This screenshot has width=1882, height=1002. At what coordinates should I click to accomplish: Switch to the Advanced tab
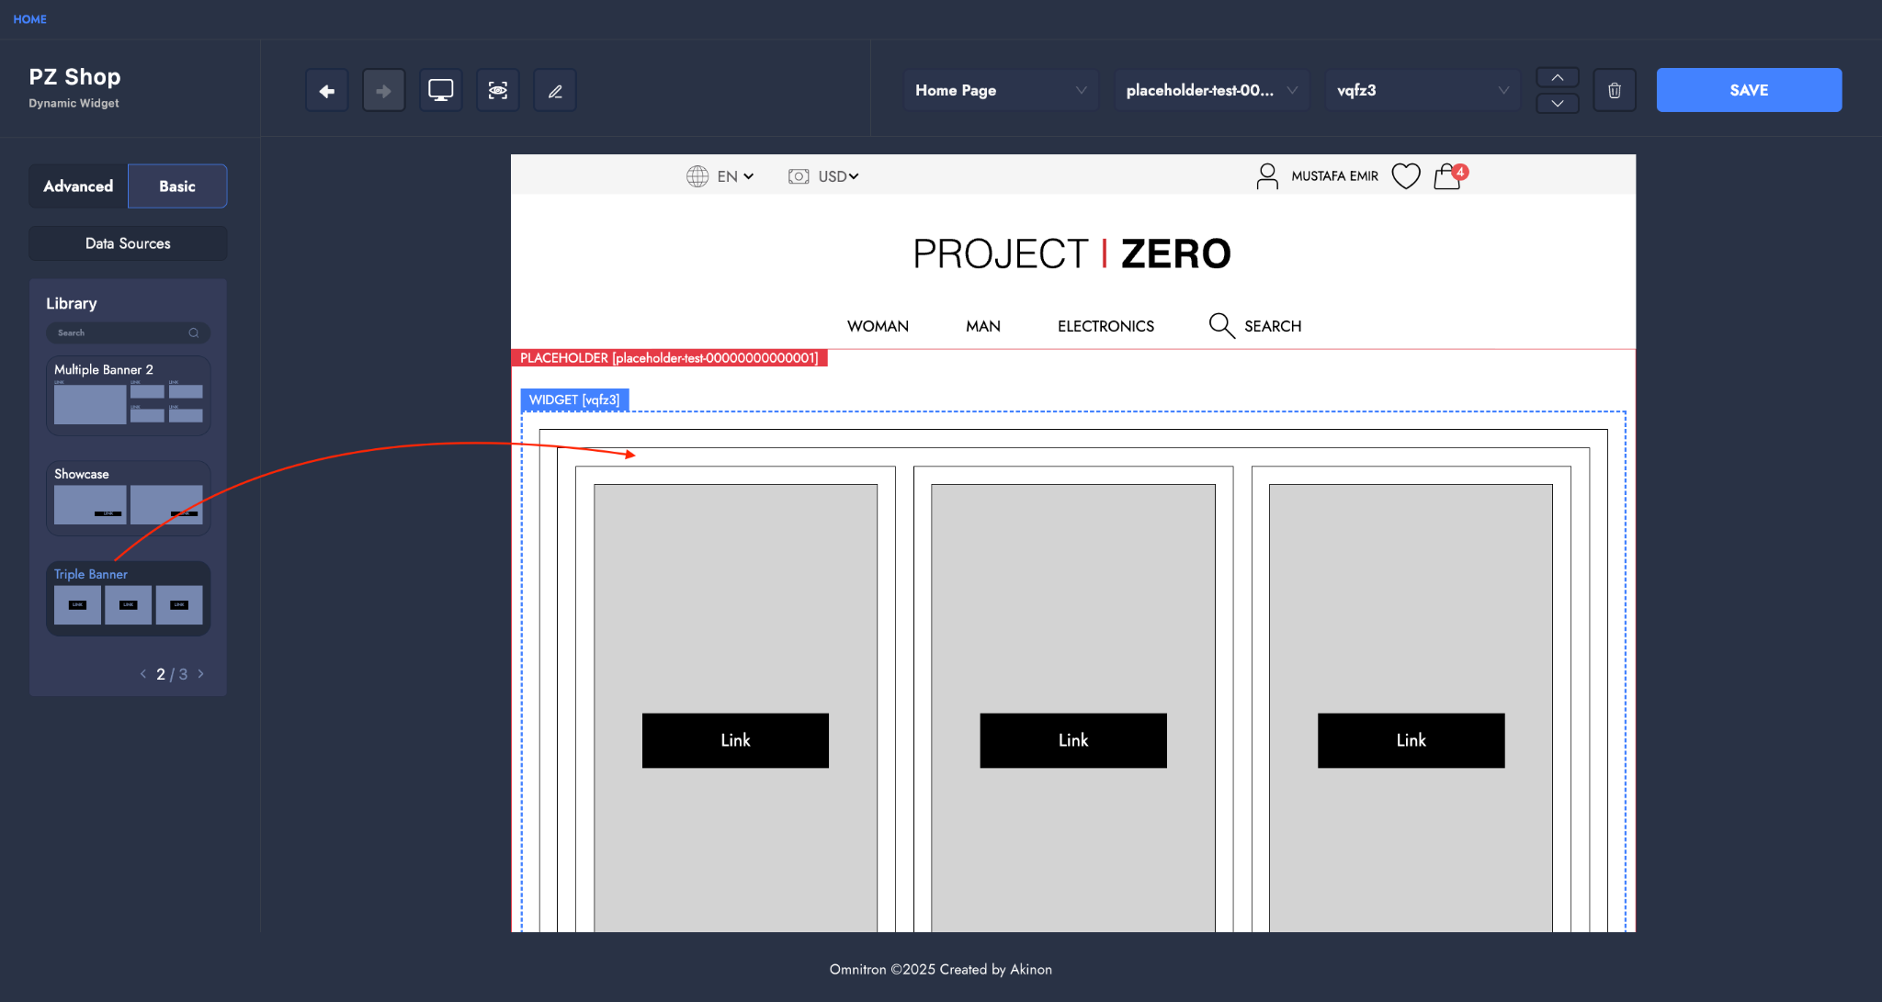78,186
